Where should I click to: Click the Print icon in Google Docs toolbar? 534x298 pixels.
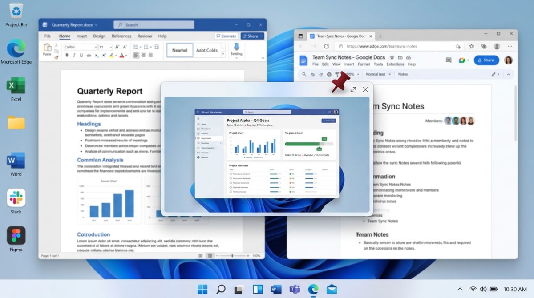click(329, 74)
